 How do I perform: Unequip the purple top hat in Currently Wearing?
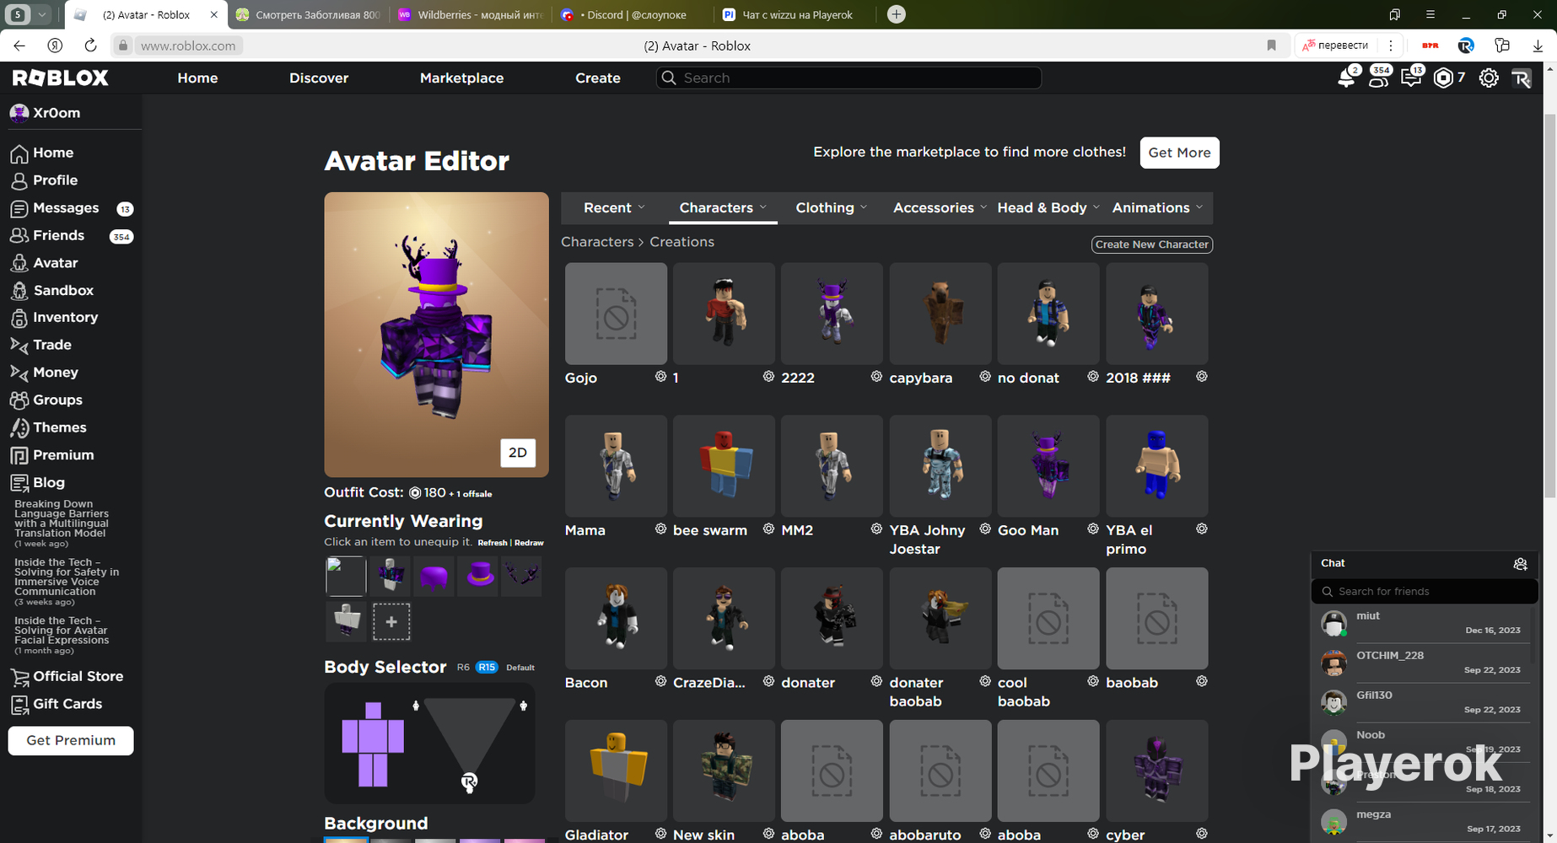tap(480, 577)
